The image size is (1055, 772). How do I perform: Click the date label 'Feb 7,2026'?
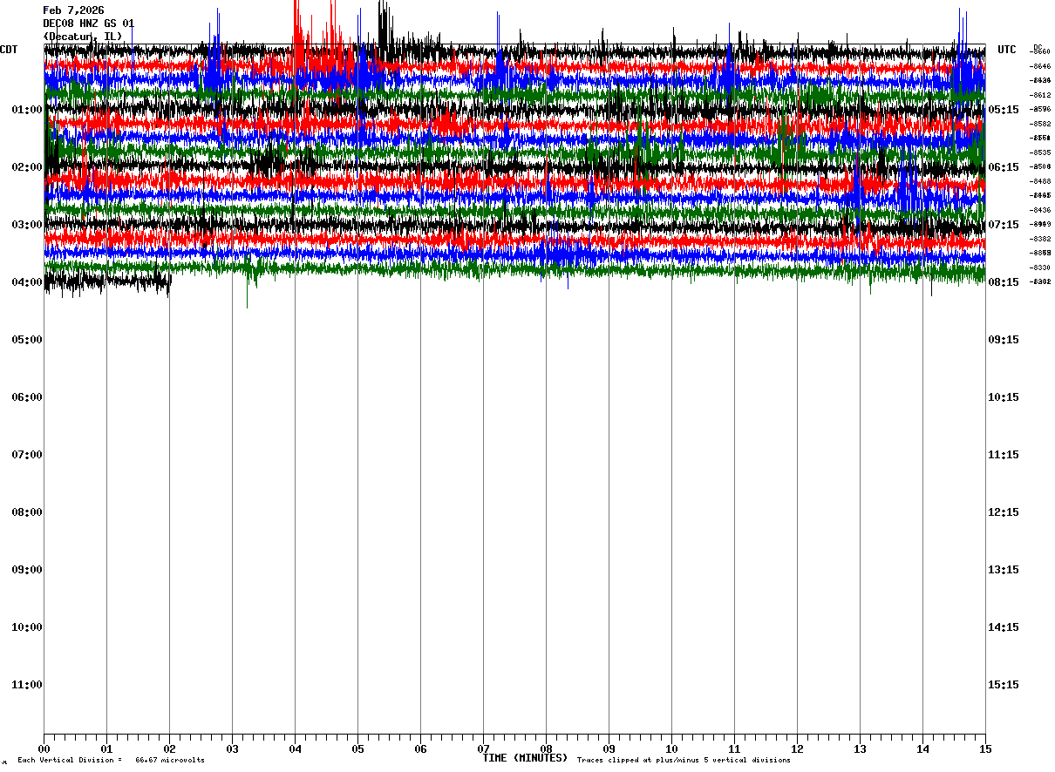pyautogui.click(x=73, y=10)
